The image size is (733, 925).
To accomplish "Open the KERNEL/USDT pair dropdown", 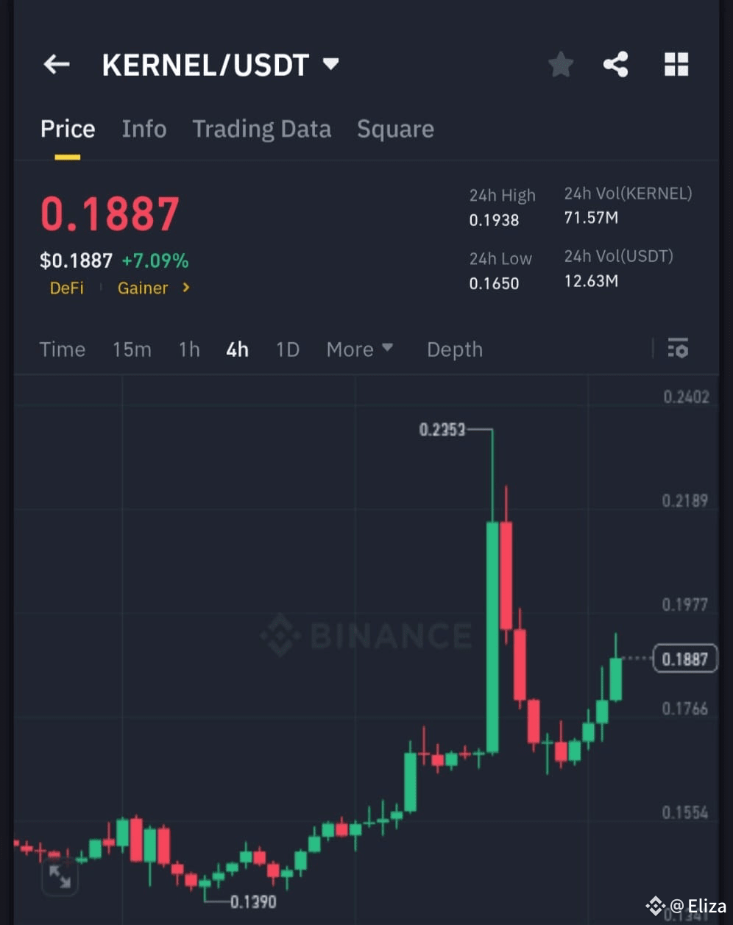I will click(331, 64).
